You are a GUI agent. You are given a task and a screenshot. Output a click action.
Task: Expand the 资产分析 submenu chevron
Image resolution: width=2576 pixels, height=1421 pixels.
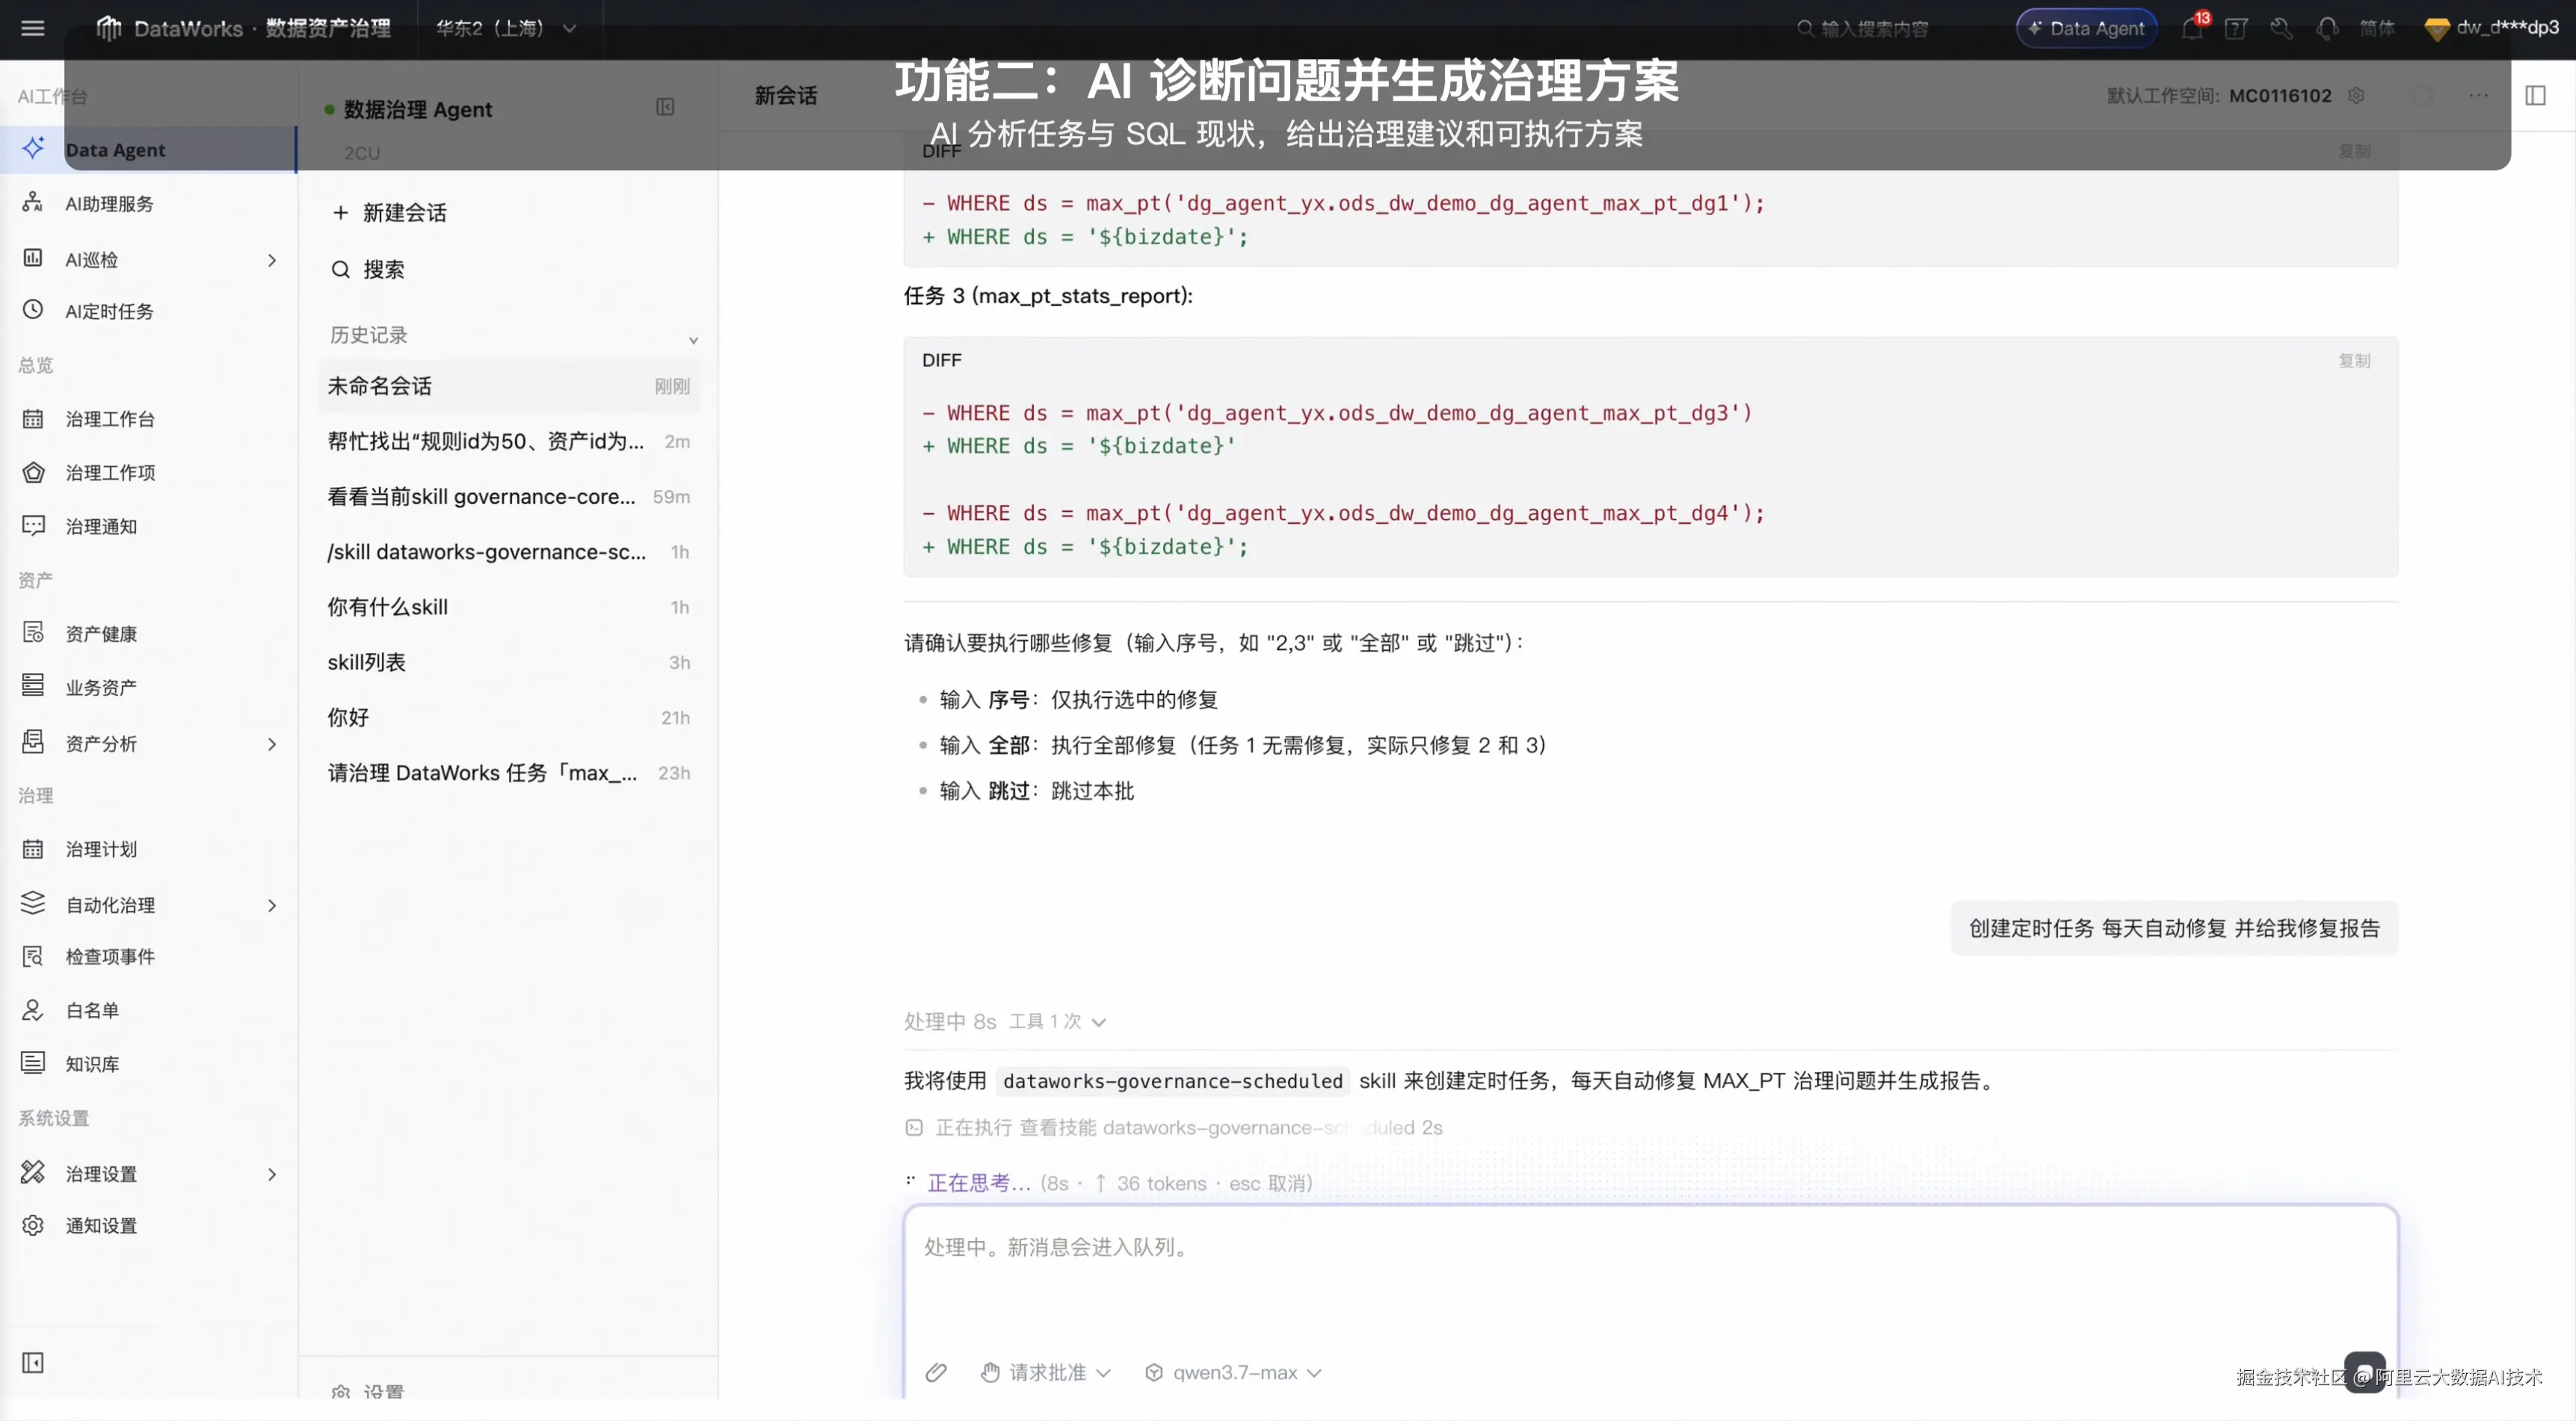click(272, 743)
